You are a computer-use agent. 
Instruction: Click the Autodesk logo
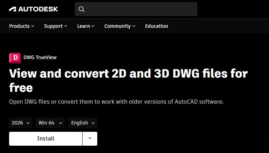[34, 9]
